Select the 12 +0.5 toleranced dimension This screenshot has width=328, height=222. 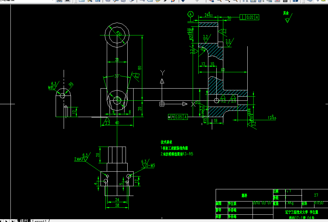(x=272, y=117)
